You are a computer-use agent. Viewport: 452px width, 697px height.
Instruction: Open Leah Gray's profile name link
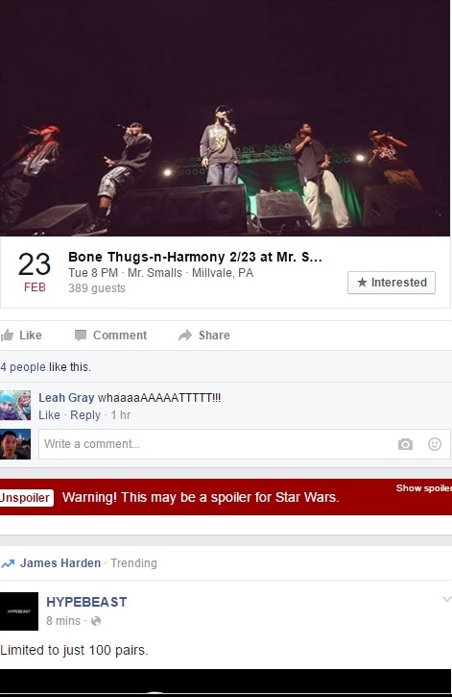(66, 397)
